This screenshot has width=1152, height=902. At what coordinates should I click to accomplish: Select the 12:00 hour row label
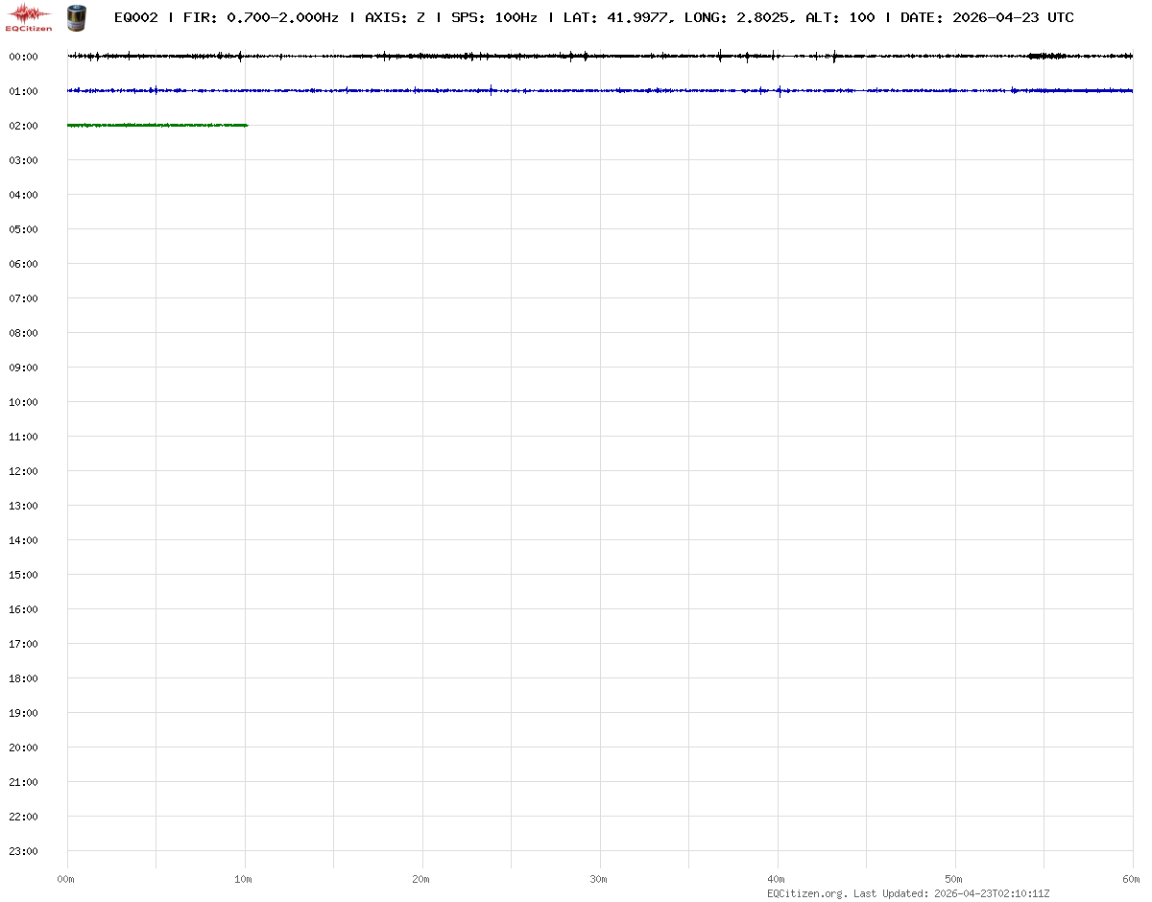[x=23, y=471]
